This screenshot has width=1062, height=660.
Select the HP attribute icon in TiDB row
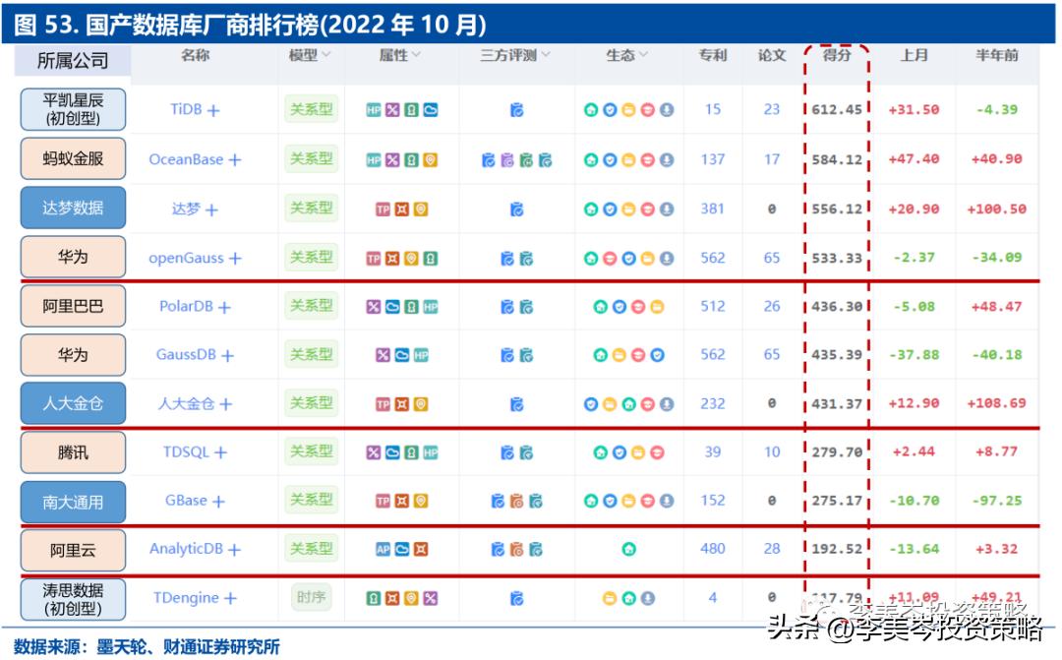[x=376, y=109]
